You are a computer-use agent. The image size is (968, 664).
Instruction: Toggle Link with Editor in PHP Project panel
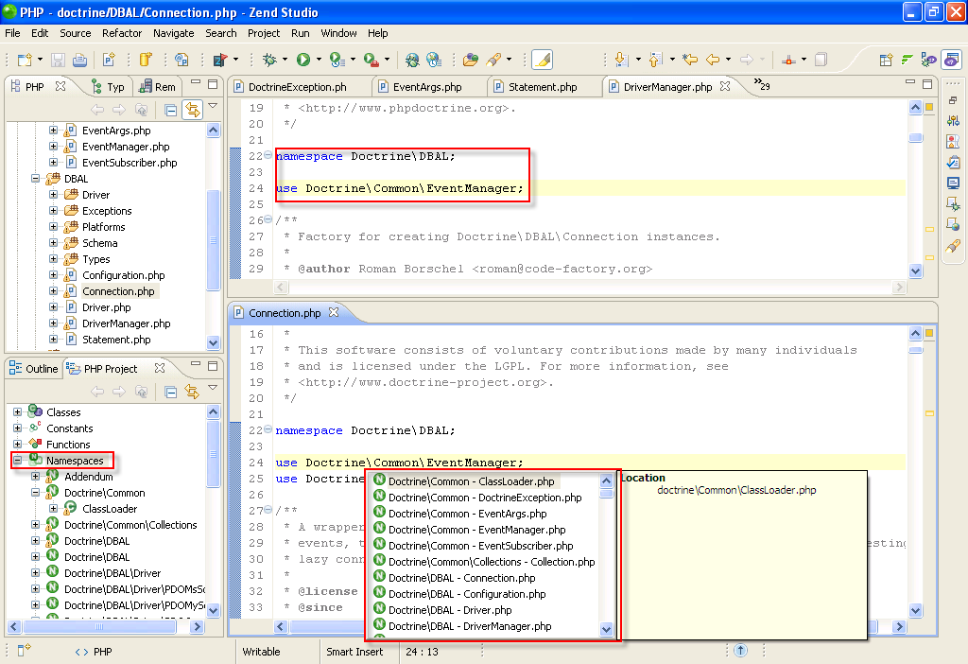[193, 392]
